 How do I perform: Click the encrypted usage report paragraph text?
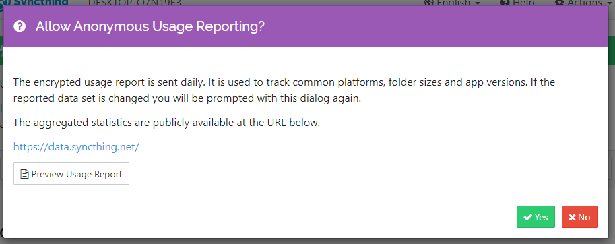click(x=284, y=90)
